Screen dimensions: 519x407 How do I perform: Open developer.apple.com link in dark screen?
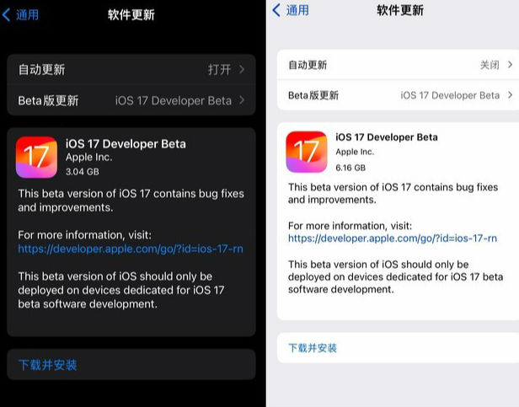131,249
